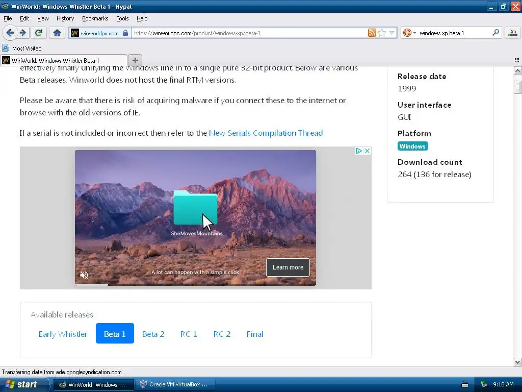Viewport: 522px width, 392px height.
Task: Open the History menu
Action: tap(65, 18)
